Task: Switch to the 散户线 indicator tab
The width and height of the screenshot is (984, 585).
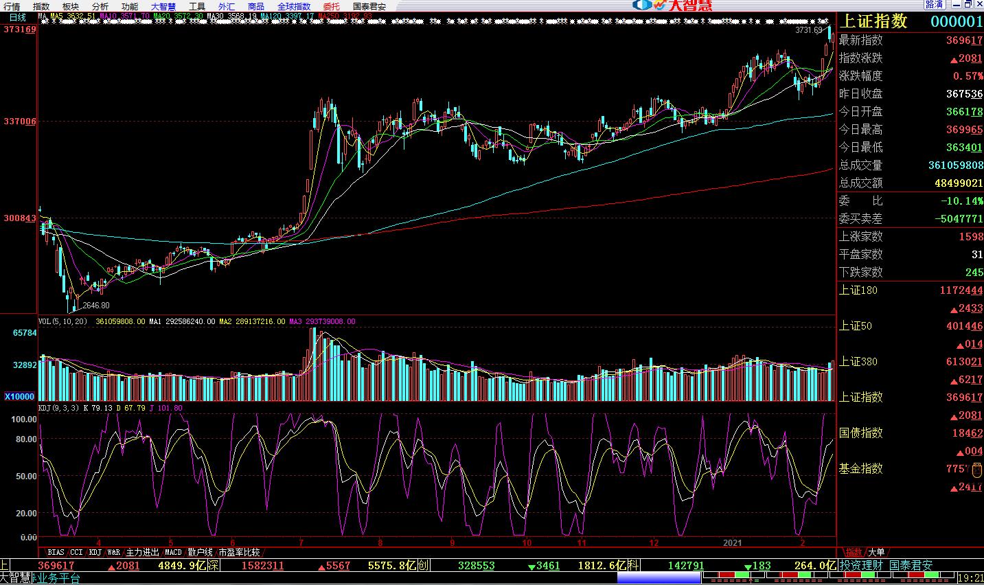Action: (x=200, y=552)
